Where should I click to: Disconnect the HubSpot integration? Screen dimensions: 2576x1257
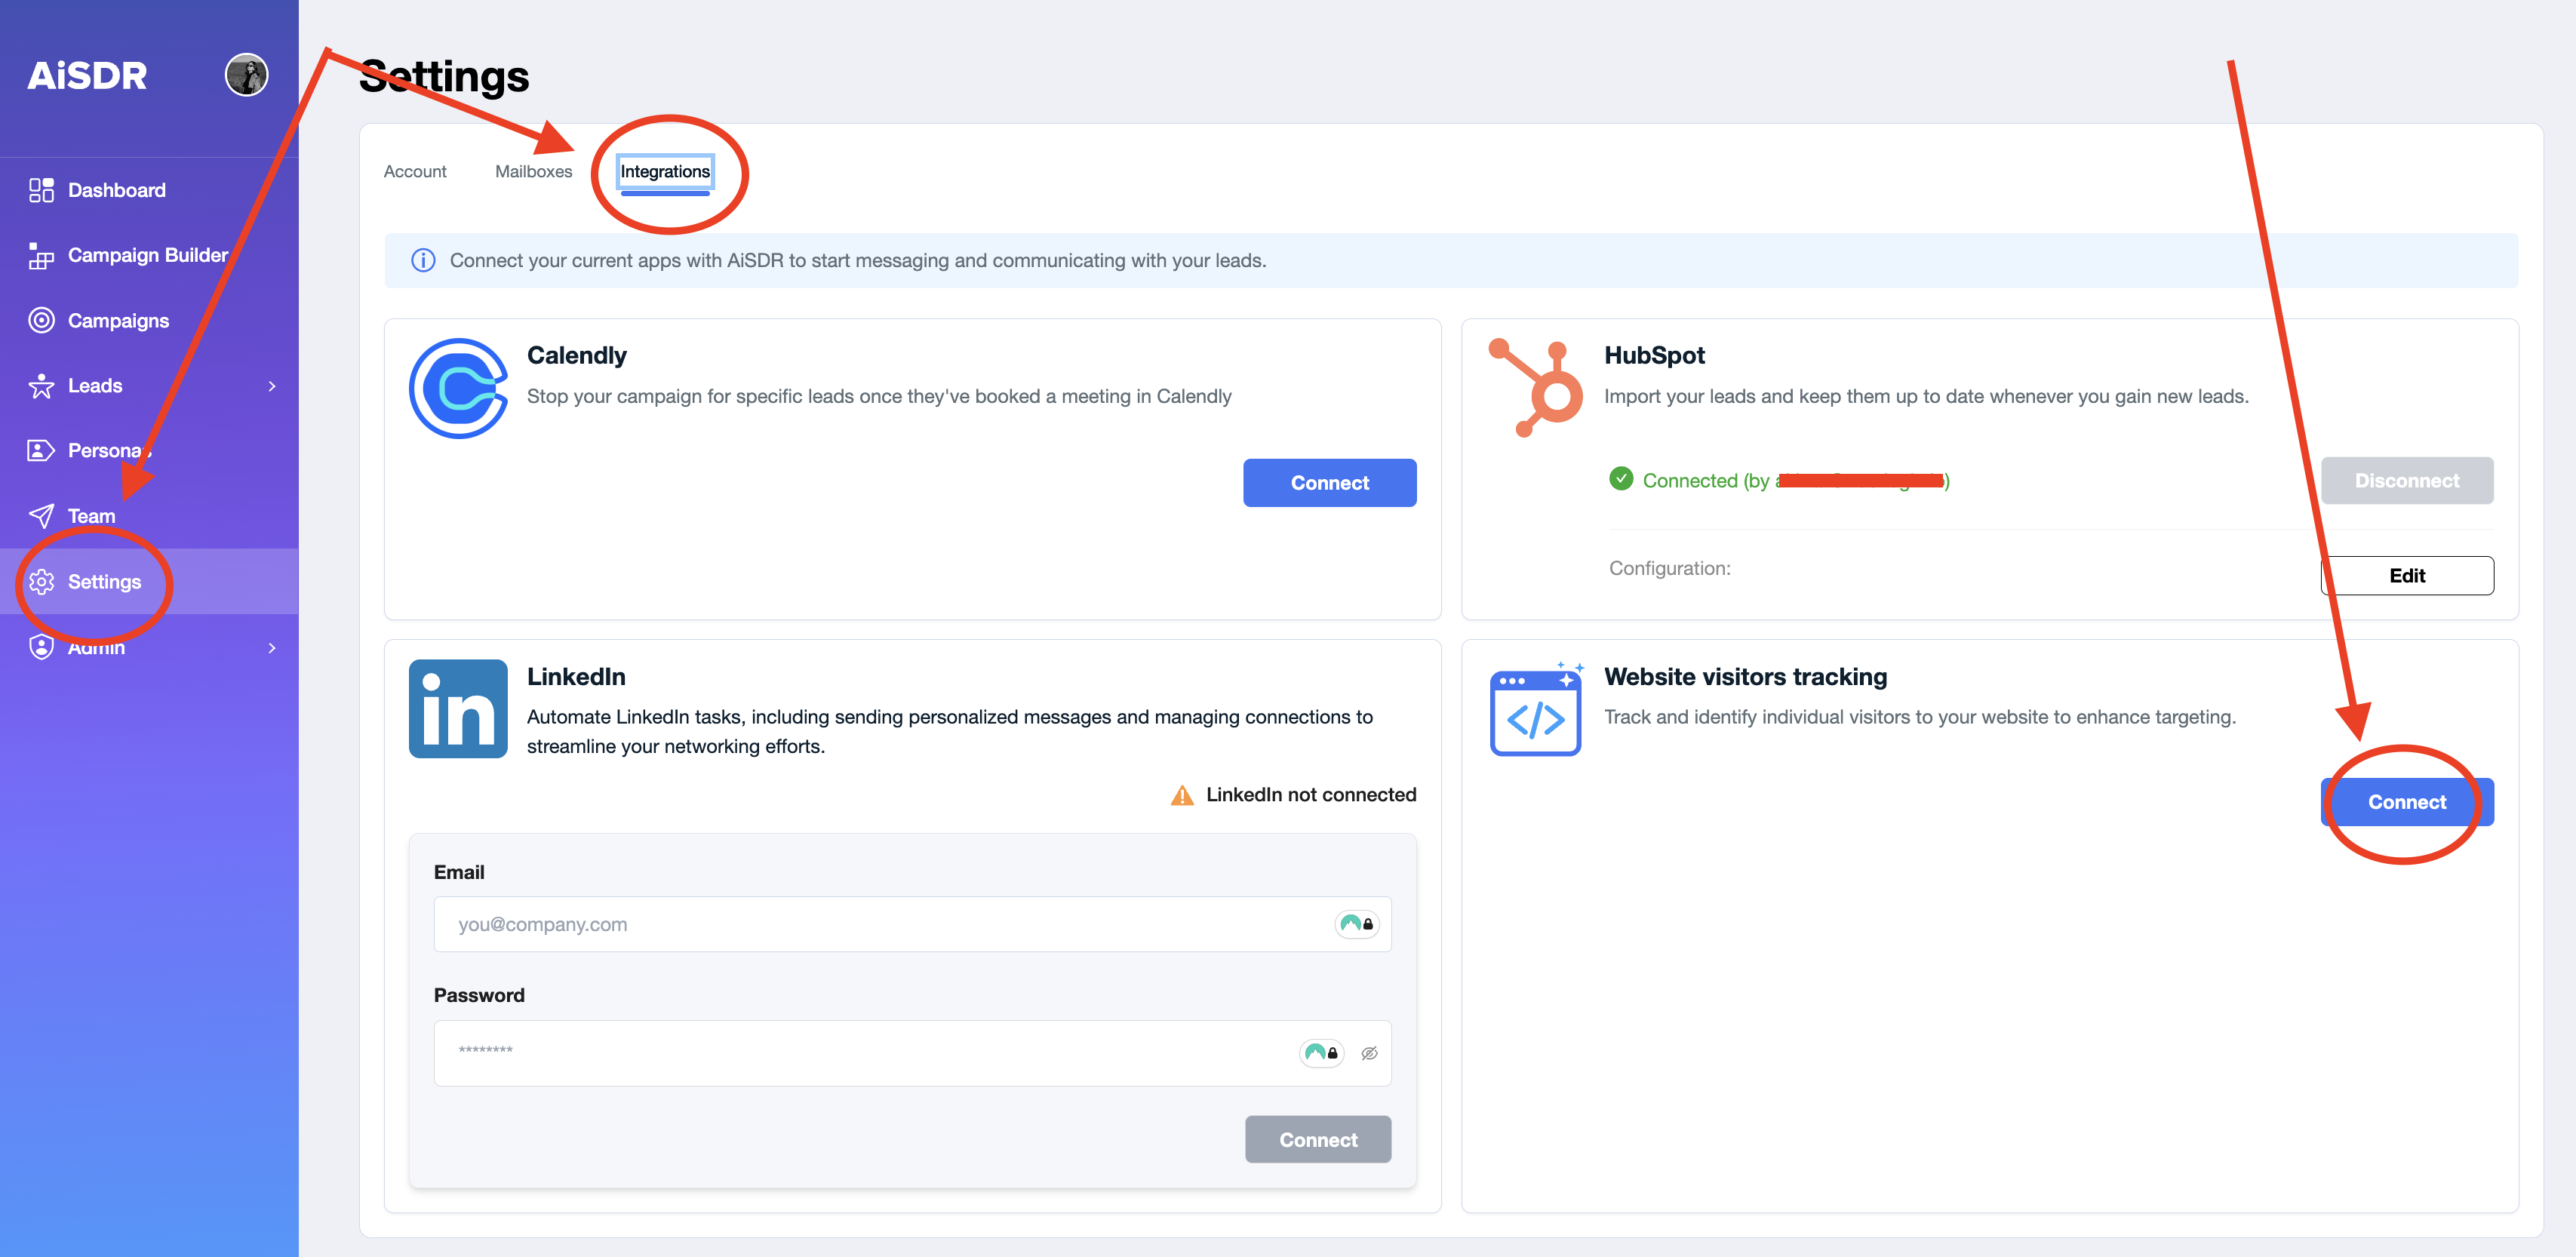click(x=2407, y=481)
